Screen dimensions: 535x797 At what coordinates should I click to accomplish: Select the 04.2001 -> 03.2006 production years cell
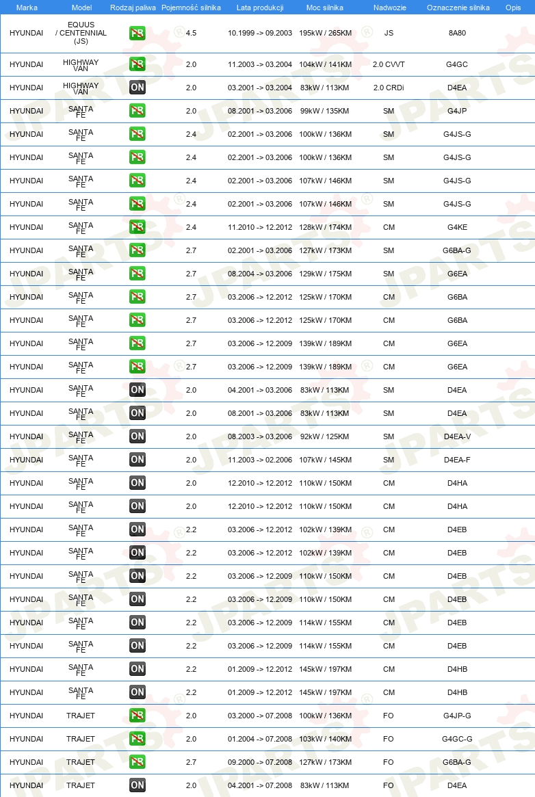coord(259,390)
